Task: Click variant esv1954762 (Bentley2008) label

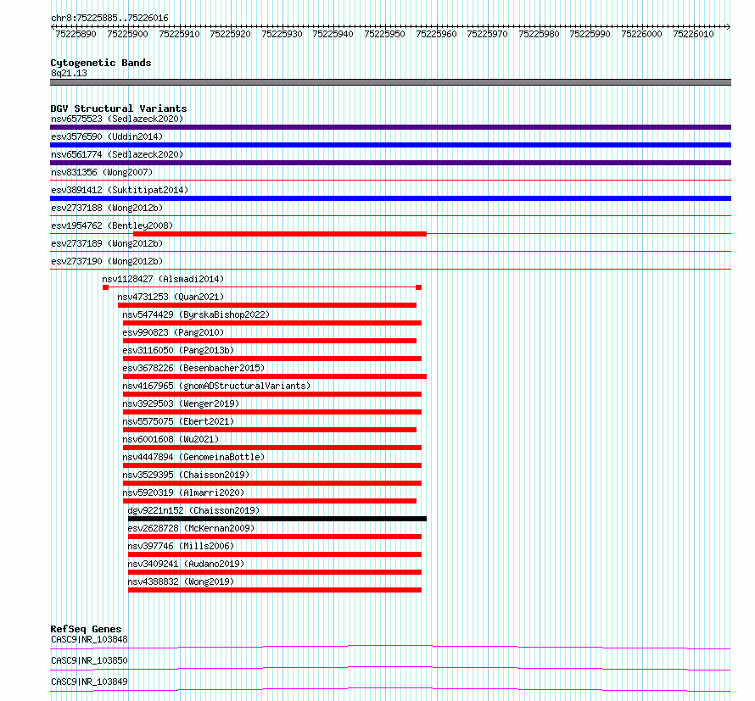Action: (112, 225)
